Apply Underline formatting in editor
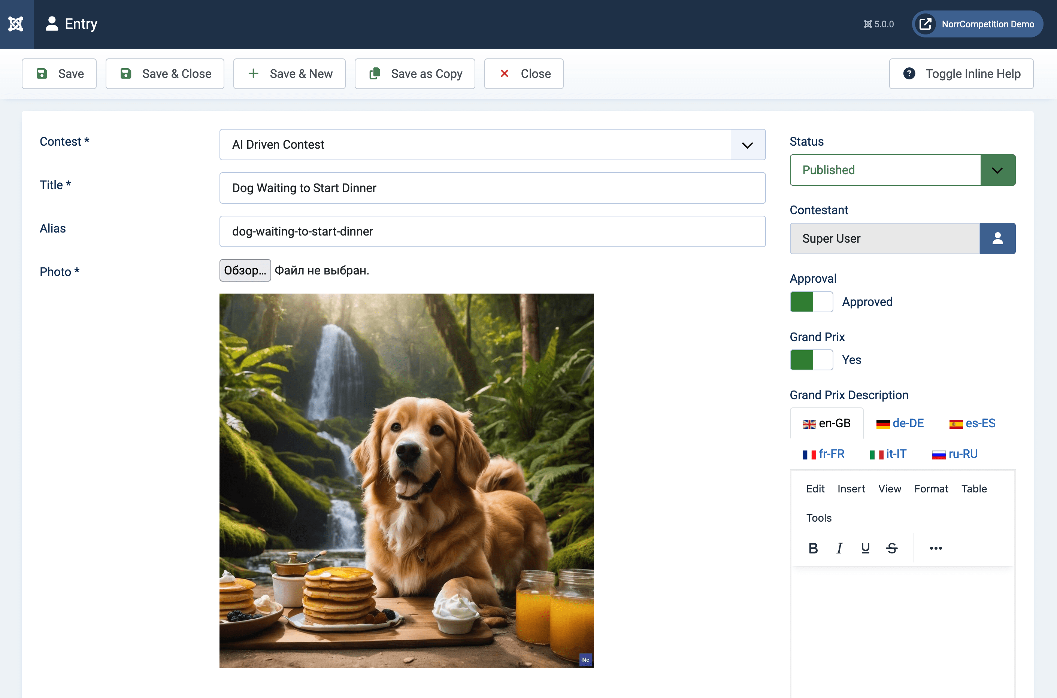The image size is (1057, 698). click(865, 548)
